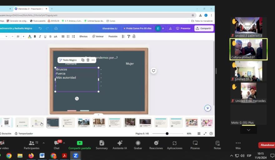
Task: Redo the action in Canva
Action: (47, 28)
